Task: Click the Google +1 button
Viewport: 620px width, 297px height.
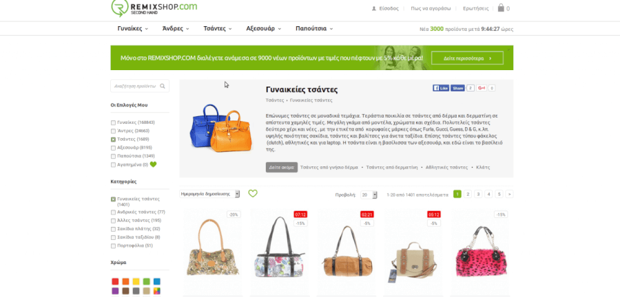Action: (482, 88)
